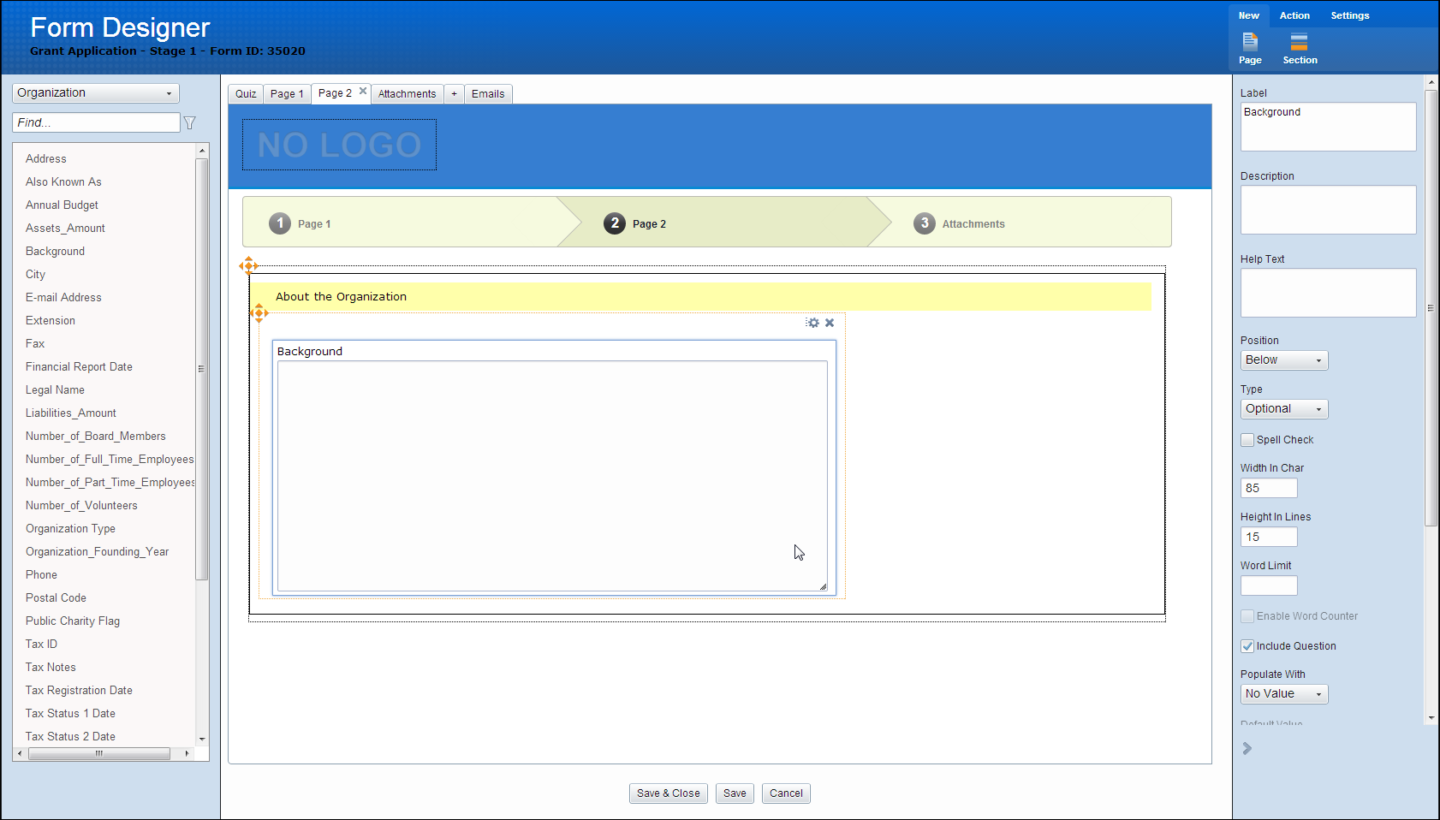Screen dimensions: 1440x820
Task: Open the Position dropdown set to Below
Action: tap(1283, 360)
